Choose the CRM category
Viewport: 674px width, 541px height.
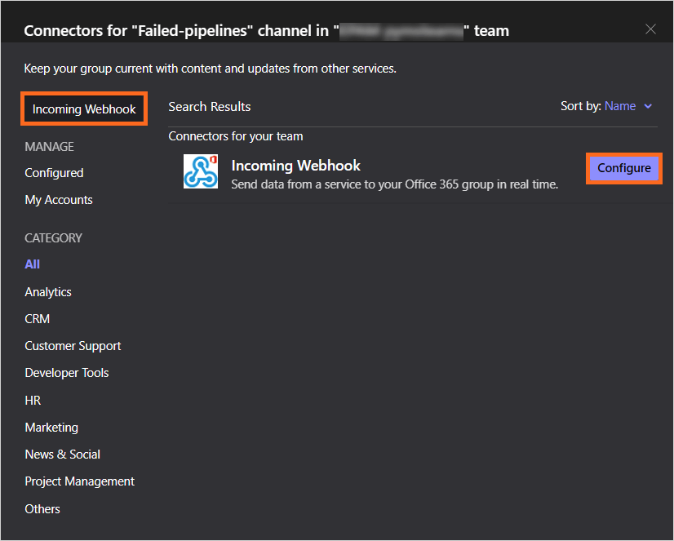click(38, 319)
